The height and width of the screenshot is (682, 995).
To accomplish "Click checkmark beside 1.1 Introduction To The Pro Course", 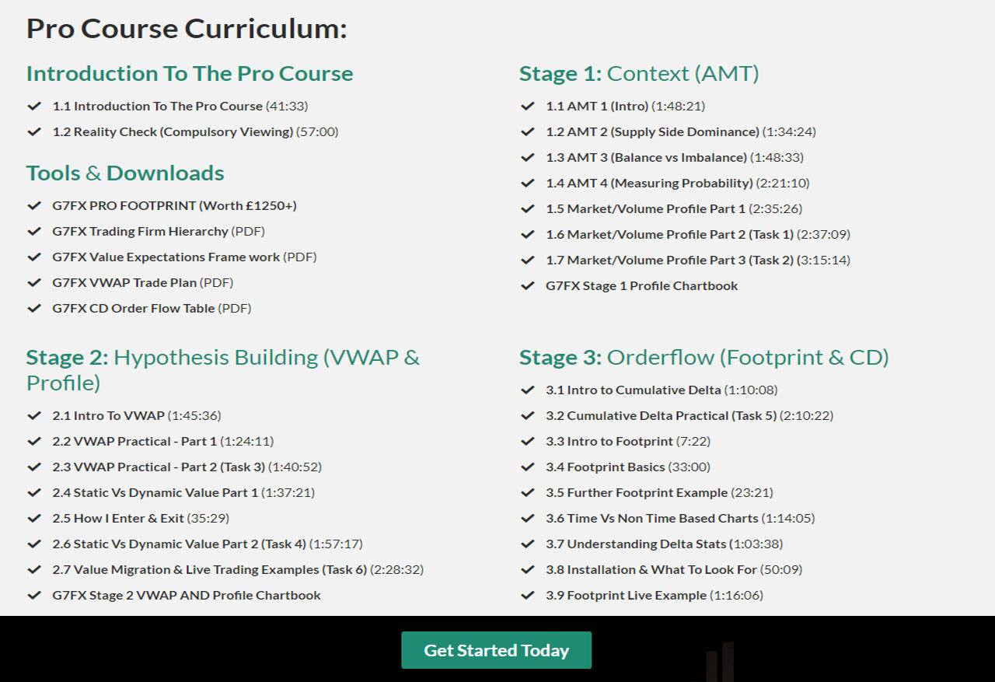I will 34,106.
